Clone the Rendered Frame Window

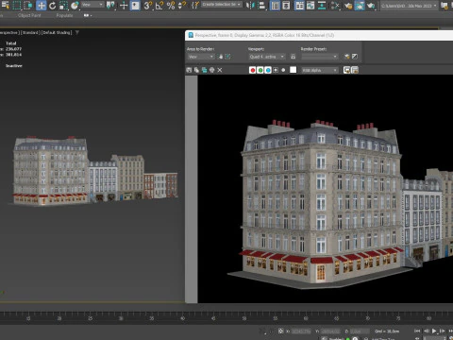pyautogui.click(x=204, y=70)
